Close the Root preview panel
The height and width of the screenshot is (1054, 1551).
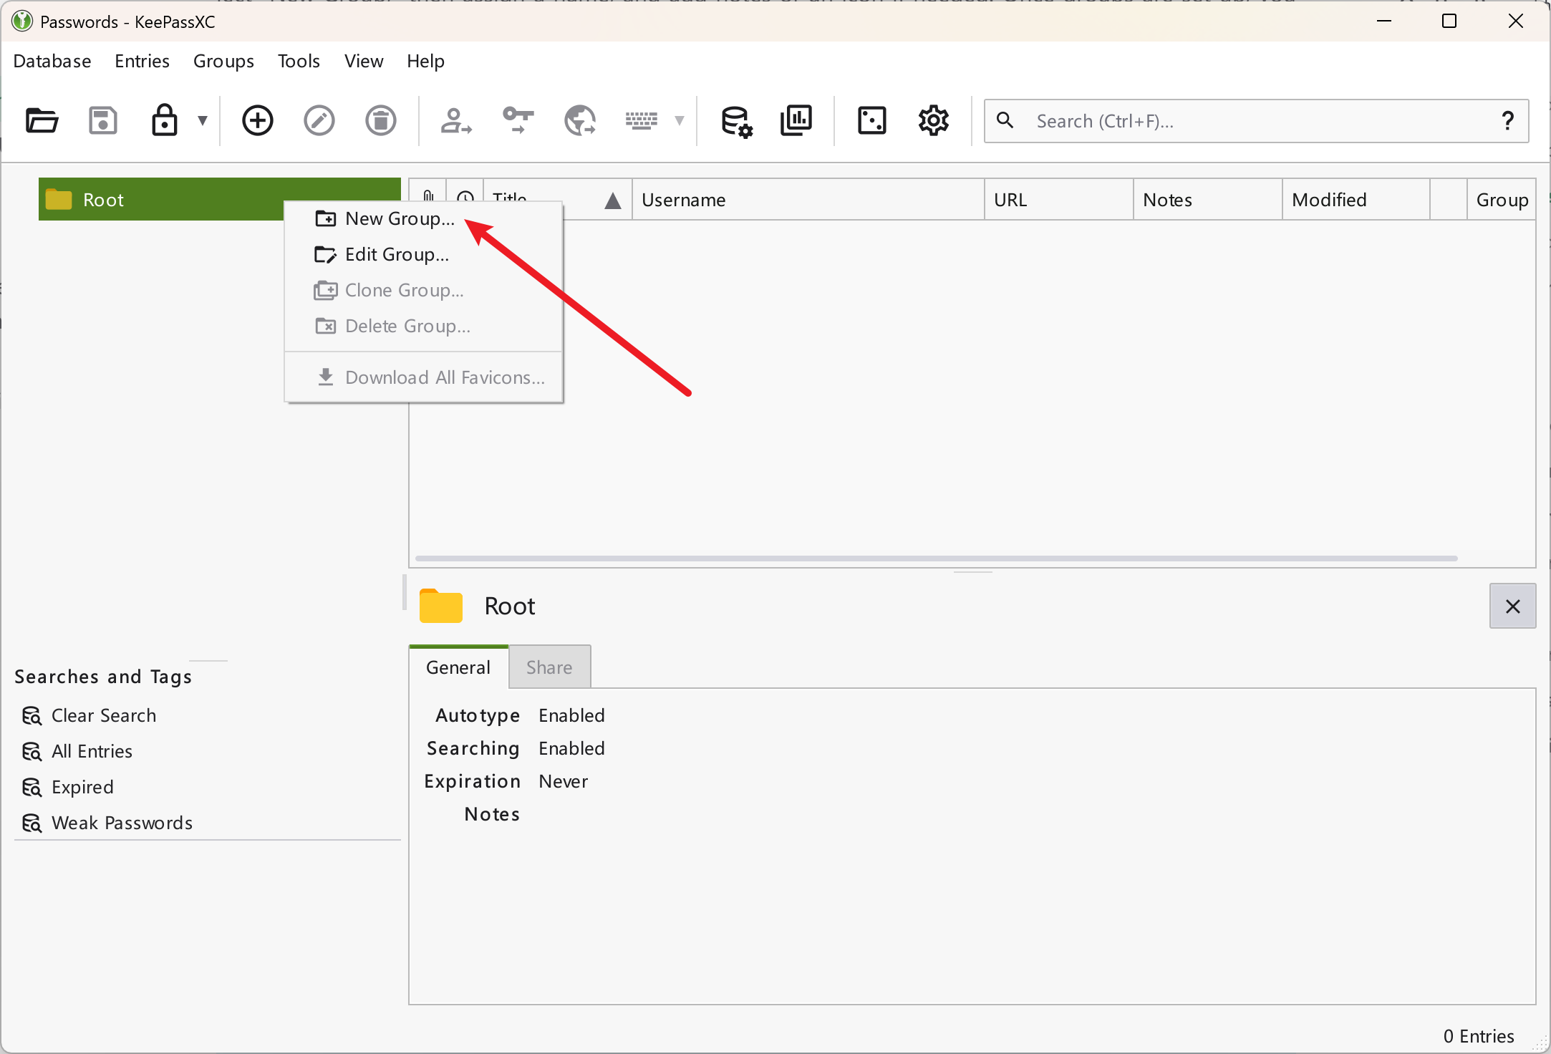point(1512,606)
